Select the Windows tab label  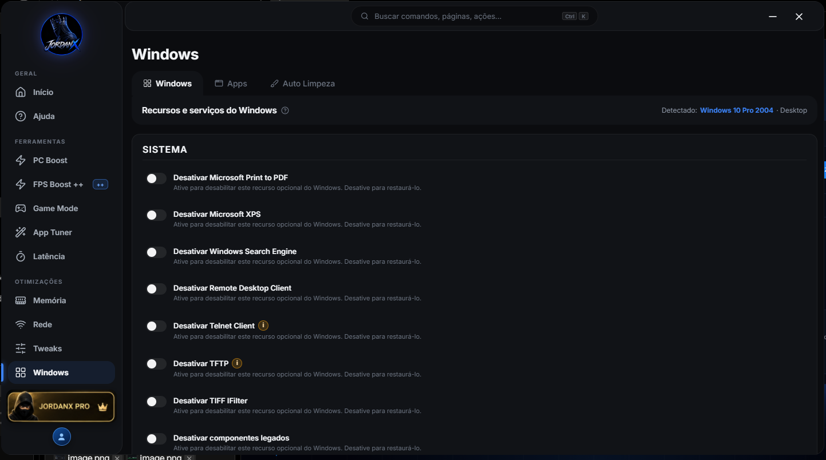tap(173, 84)
